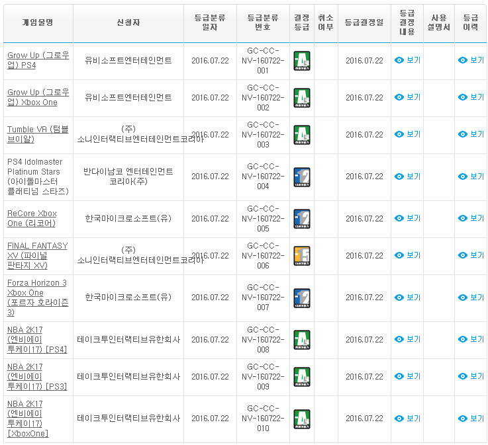Click the 등급분류 번호 column header
This screenshot has width=488, height=445.
(x=263, y=22)
